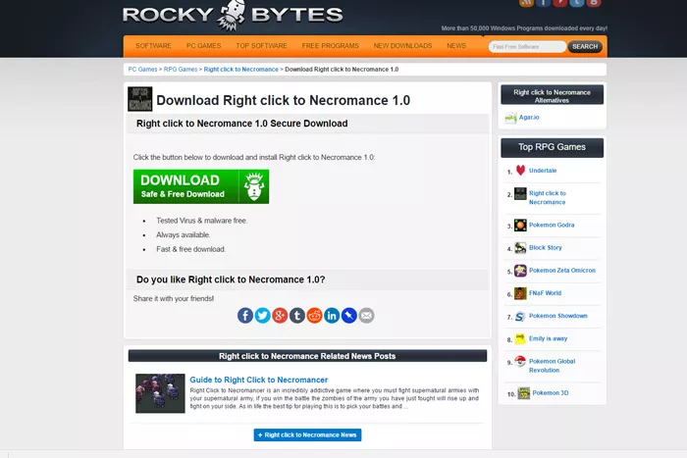Screen dimensions: 687x458
Task: Open the Emily is away link
Action: (548, 339)
